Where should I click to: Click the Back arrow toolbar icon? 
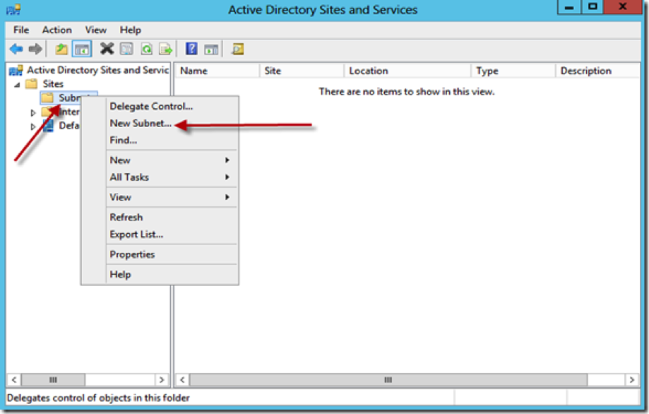16,49
